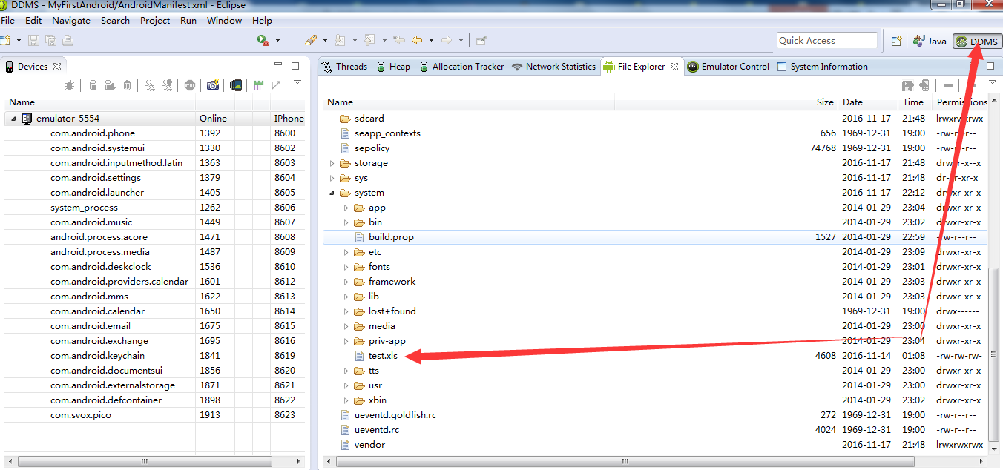The width and height of the screenshot is (1003, 470).
Task: Collapse the emulator-5554 device node
Action: [x=14, y=119]
